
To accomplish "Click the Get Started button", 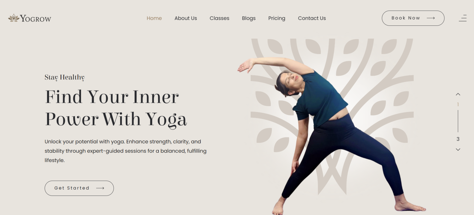I will tap(79, 188).
